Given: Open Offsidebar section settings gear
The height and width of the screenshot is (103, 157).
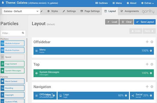Looking at the screenshot, I should [152, 42].
